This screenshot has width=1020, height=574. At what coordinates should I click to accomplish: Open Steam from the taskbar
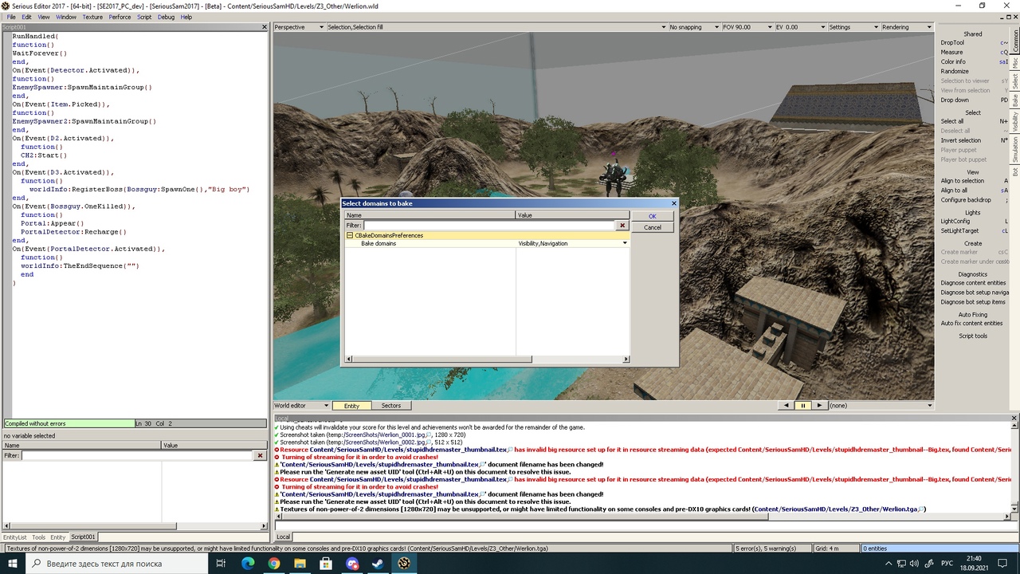(x=378, y=564)
